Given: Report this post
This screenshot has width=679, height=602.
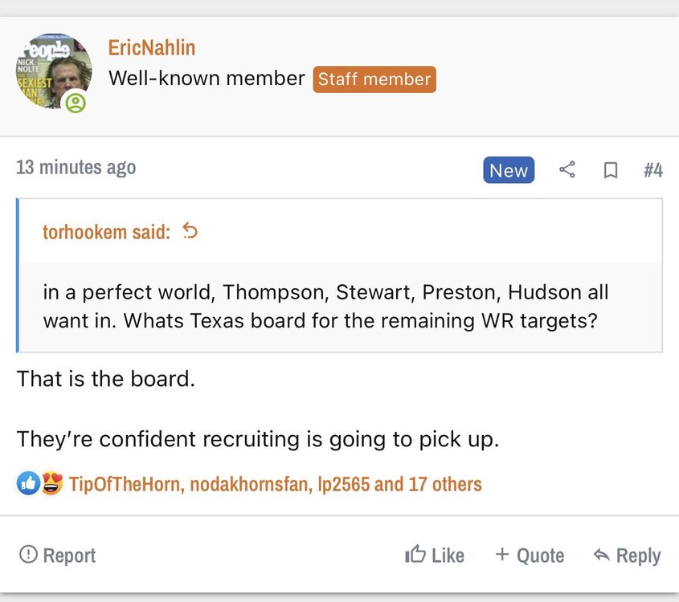Looking at the screenshot, I should (57, 555).
